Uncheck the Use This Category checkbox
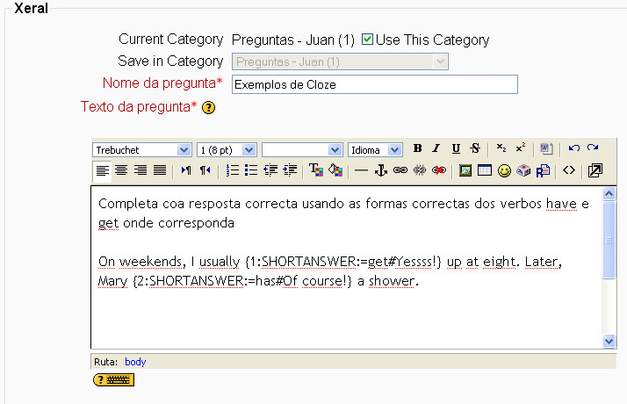 pyautogui.click(x=368, y=40)
